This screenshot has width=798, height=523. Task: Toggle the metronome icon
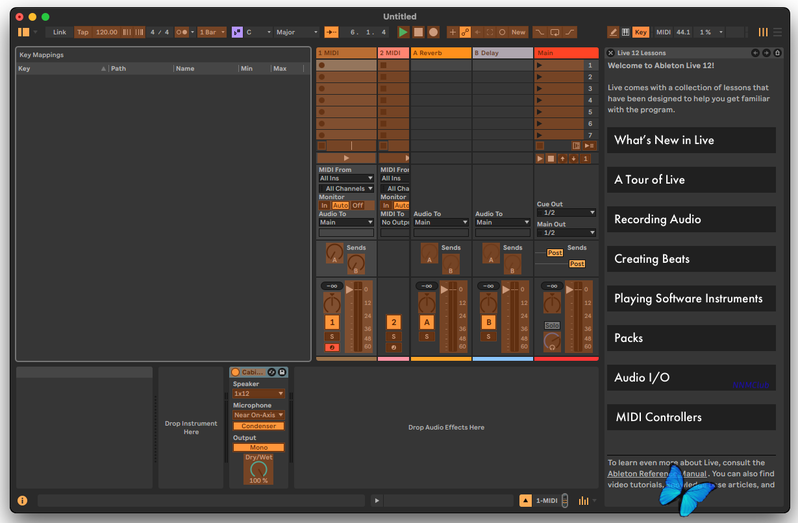click(182, 32)
